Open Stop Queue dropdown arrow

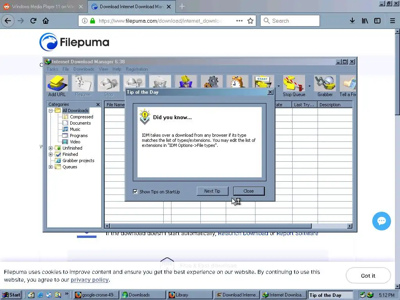click(x=309, y=86)
